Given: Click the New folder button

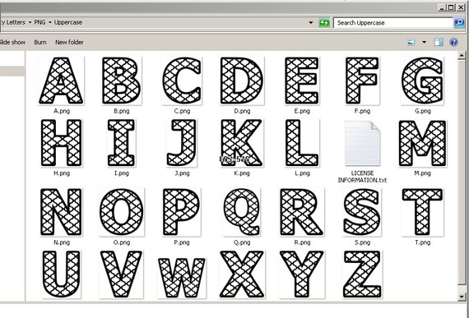Looking at the screenshot, I should 69,43.
